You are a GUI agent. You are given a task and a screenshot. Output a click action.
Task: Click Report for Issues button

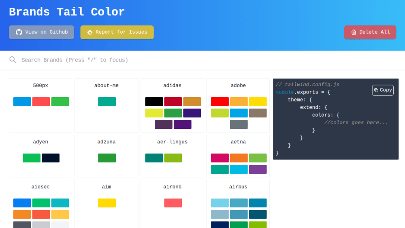[117, 32]
